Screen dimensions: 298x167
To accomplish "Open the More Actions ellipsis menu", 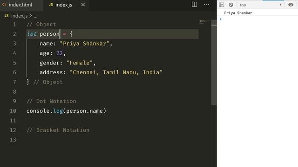I will pyautogui.click(x=207, y=5).
